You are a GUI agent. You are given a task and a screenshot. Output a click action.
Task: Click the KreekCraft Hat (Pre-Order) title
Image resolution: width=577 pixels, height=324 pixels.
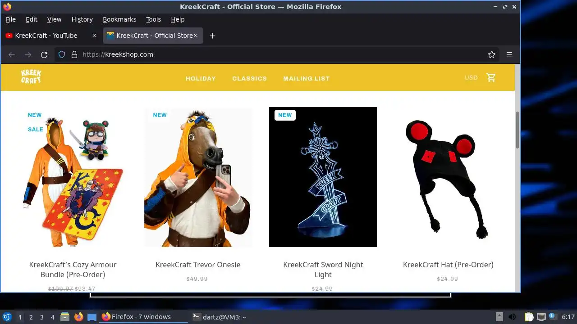click(448, 265)
